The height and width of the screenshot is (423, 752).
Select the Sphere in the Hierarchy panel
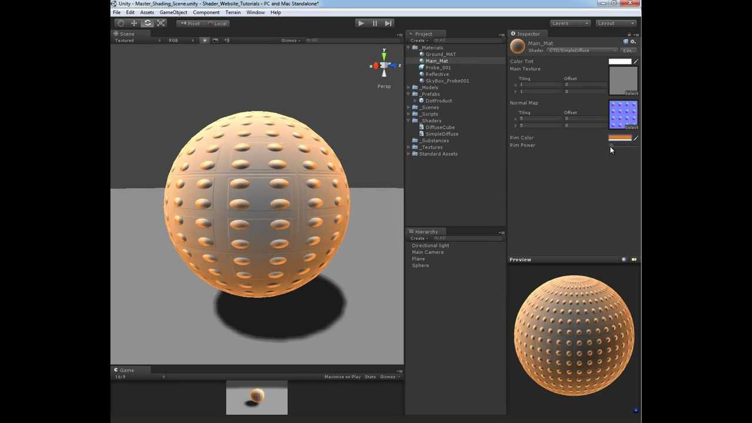(x=420, y=265)
